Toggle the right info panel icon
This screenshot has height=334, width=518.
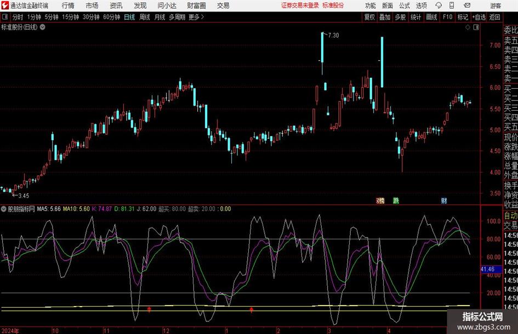pyautogui.click(x=476, y=27)
